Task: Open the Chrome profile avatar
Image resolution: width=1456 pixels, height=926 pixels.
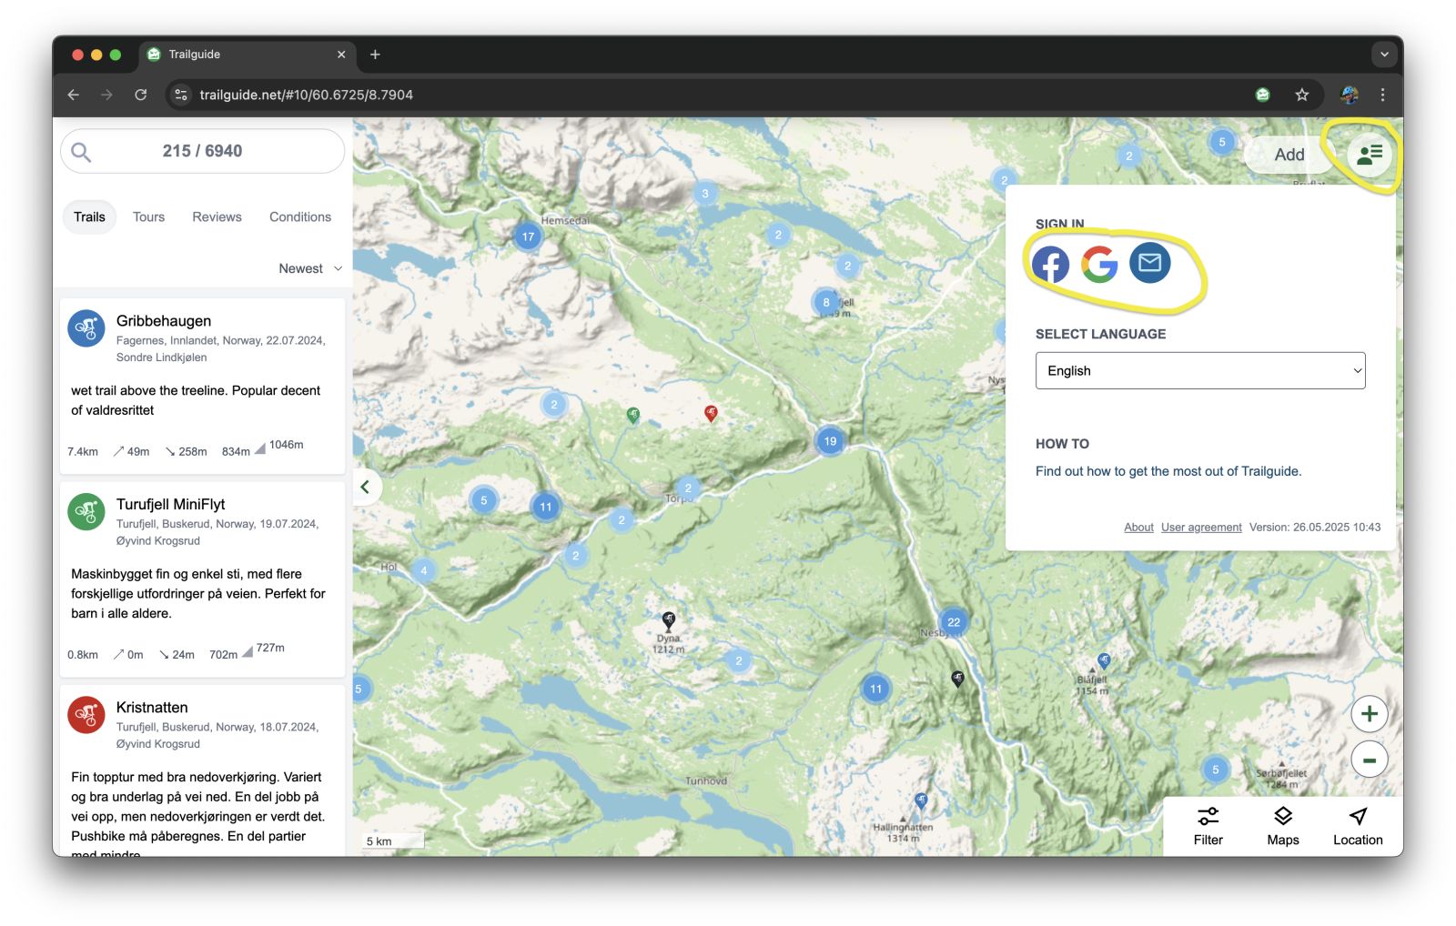Action: 1350,95
